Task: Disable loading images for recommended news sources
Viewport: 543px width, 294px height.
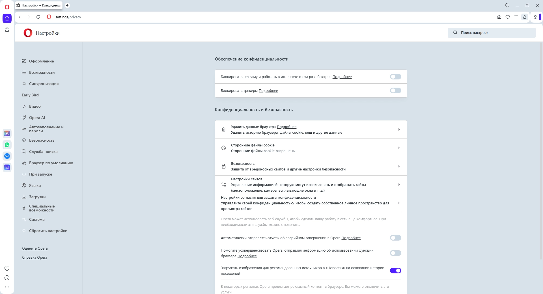Action: pos(396,271)
